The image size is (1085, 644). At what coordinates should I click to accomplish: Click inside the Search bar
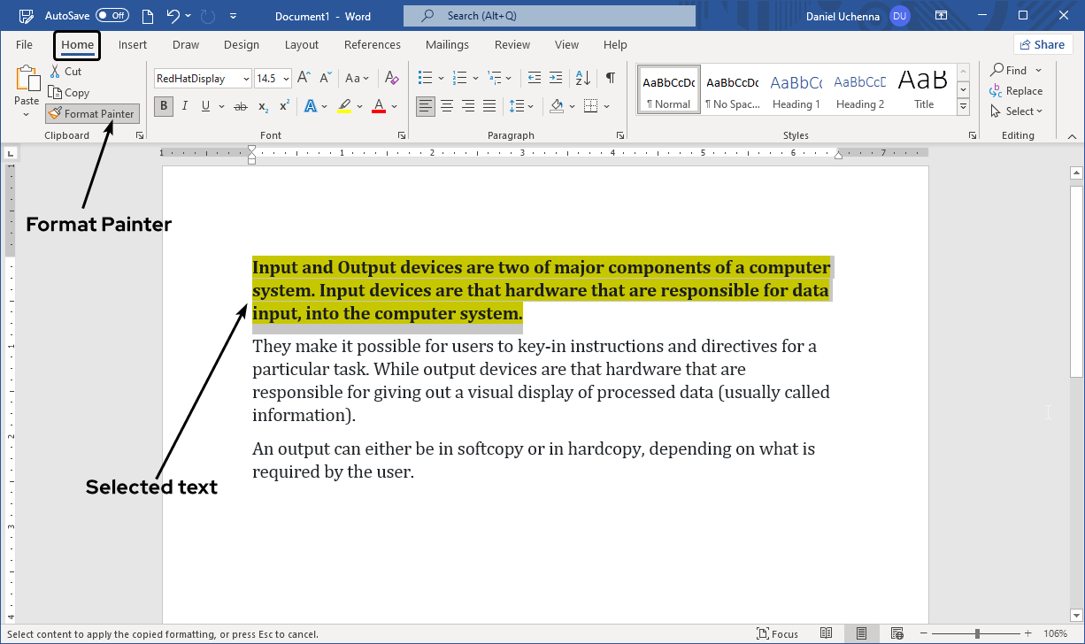[x=549, y=15]
